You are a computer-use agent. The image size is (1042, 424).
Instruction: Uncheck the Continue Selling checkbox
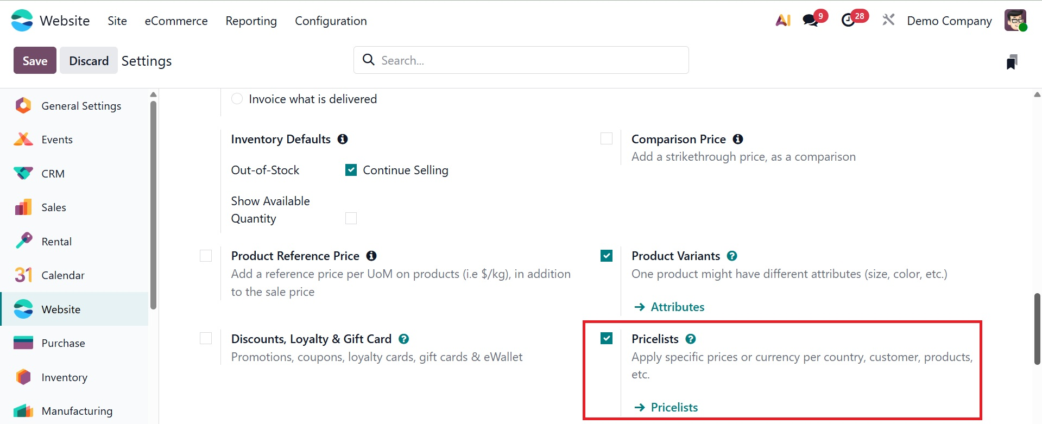click(351, 170)
